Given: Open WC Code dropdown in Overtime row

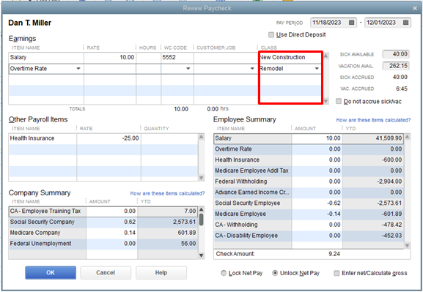Looking at the screenshot, I should (x=188, y=69).
